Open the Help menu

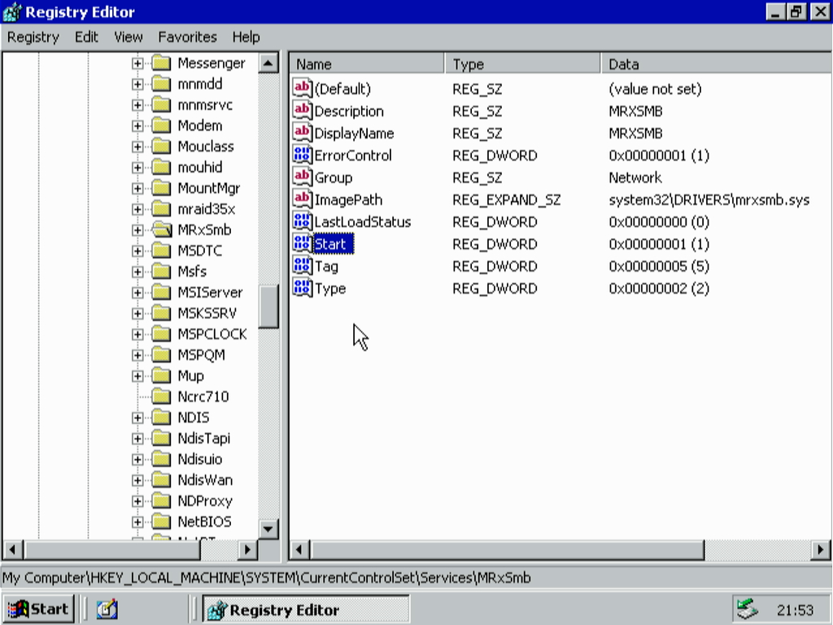(246, 37)
